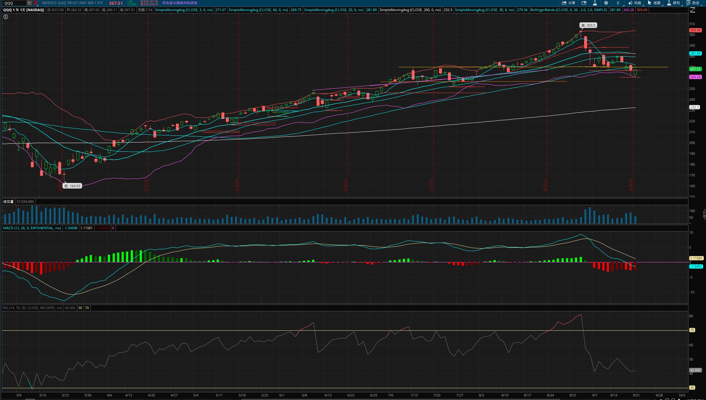Click the news/info panel icon beside Share

[x=584, y=3]
